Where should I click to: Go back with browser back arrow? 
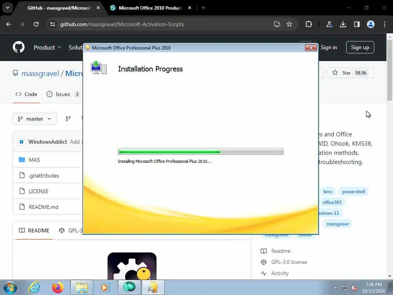point(8,24)
